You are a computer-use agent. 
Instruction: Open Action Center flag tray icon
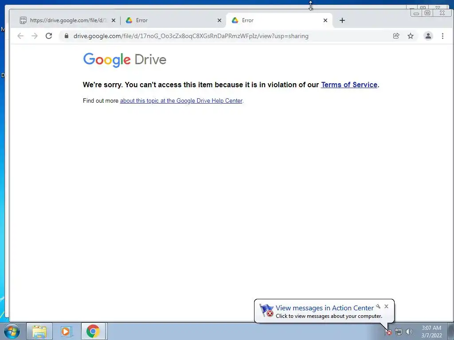tap(387, 332)
